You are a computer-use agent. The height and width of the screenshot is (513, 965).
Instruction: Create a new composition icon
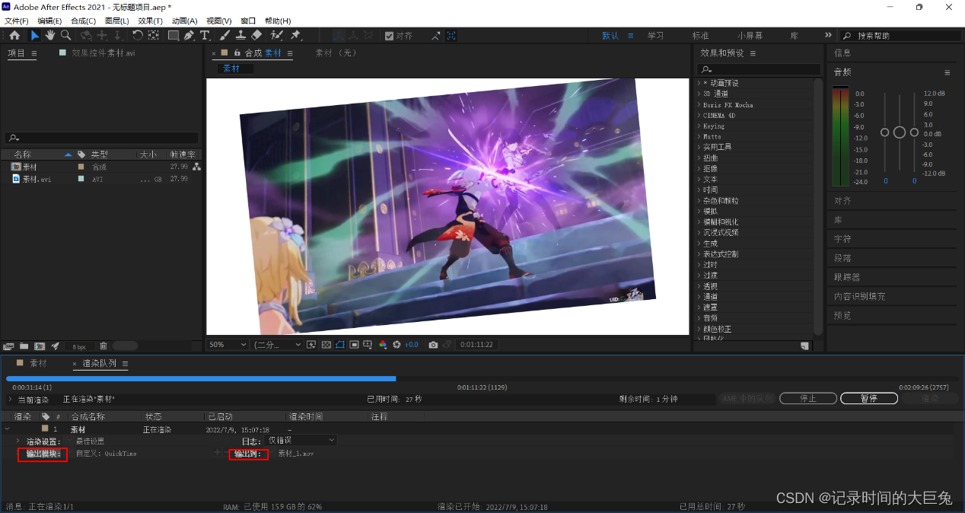pyautogui.click(x=39, y=346)
